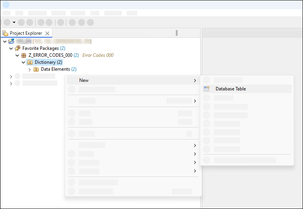Open the first toolbar dropdown arrow

click(x=14, y=22)
